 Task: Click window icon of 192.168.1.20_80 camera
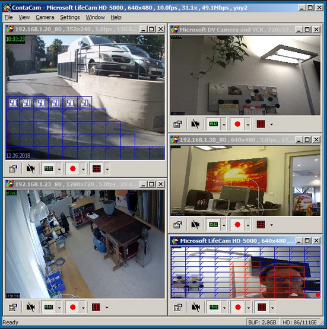pyautogui.click(x=10, y=29)
